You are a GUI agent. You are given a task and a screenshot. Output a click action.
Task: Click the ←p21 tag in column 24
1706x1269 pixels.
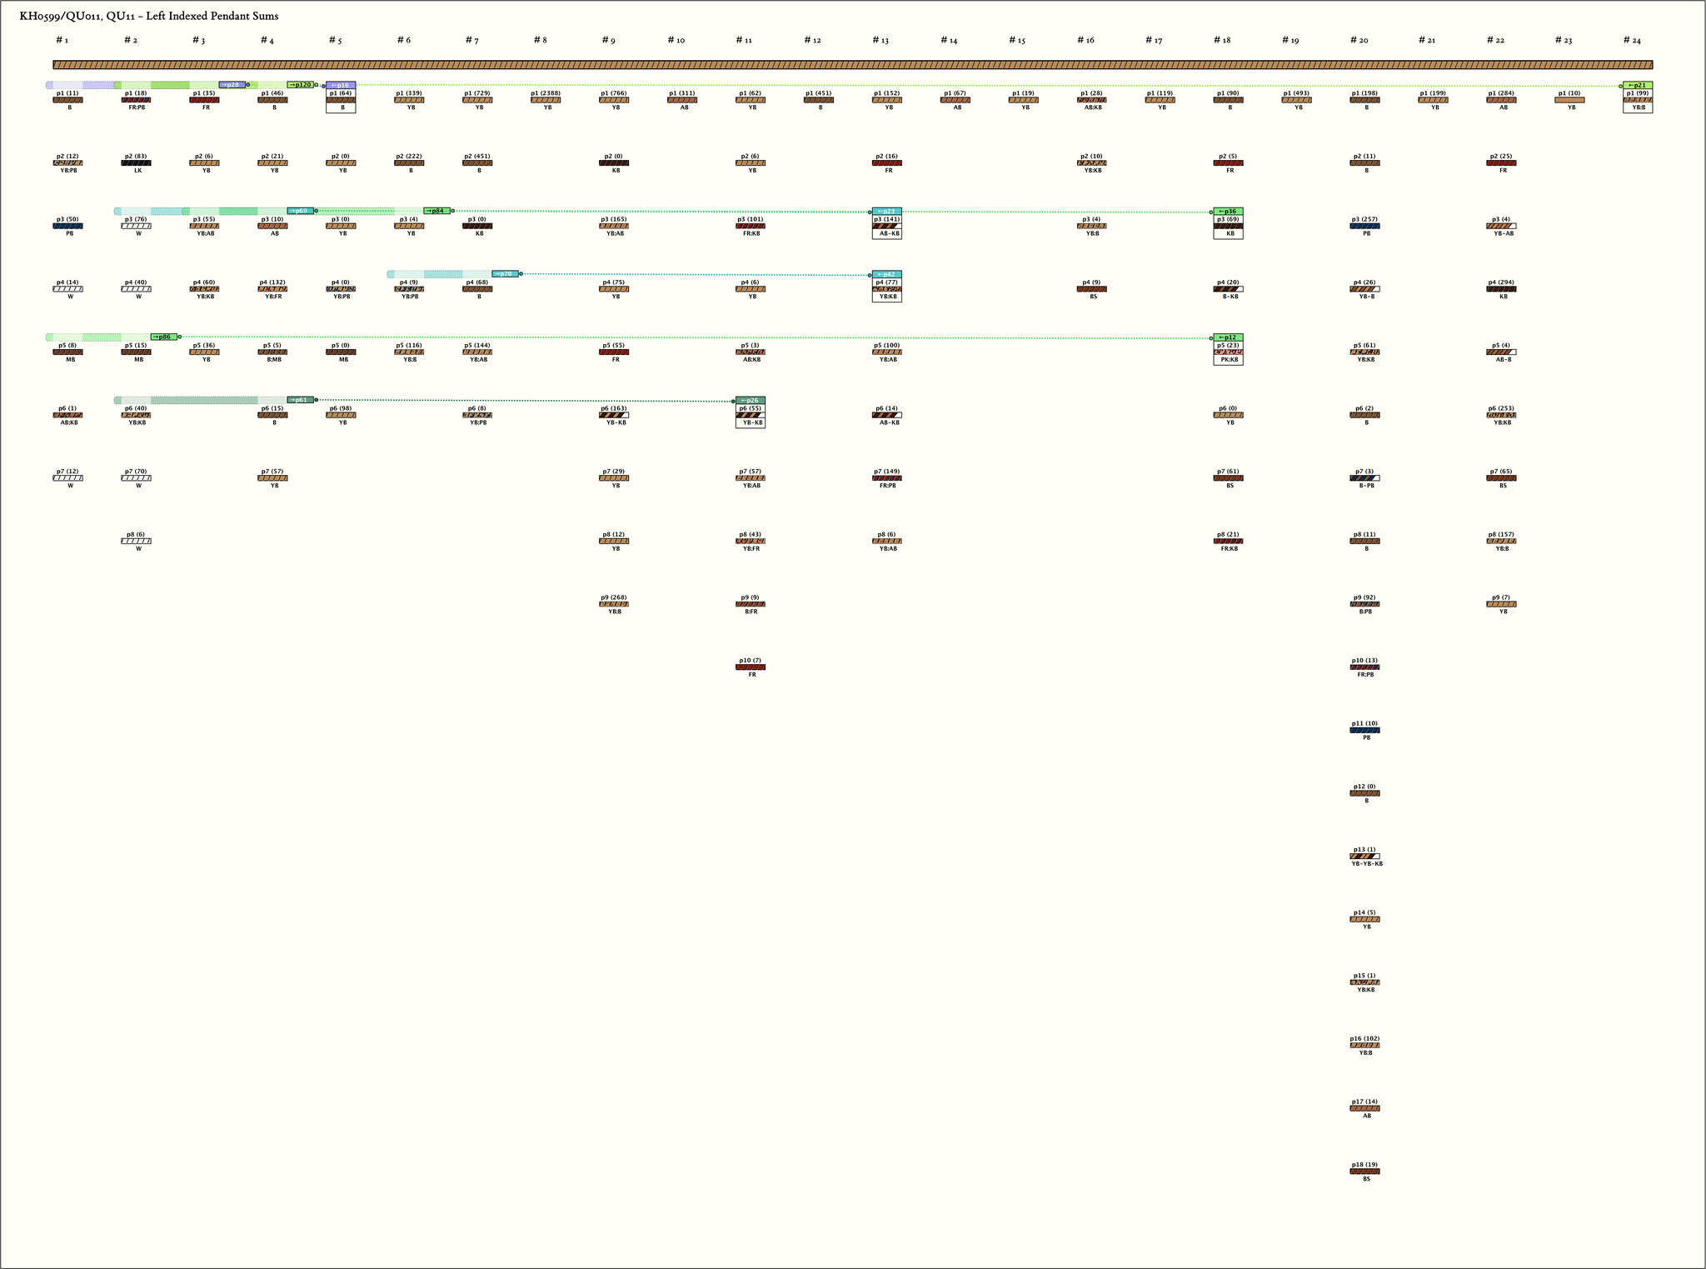[1638, 85]
